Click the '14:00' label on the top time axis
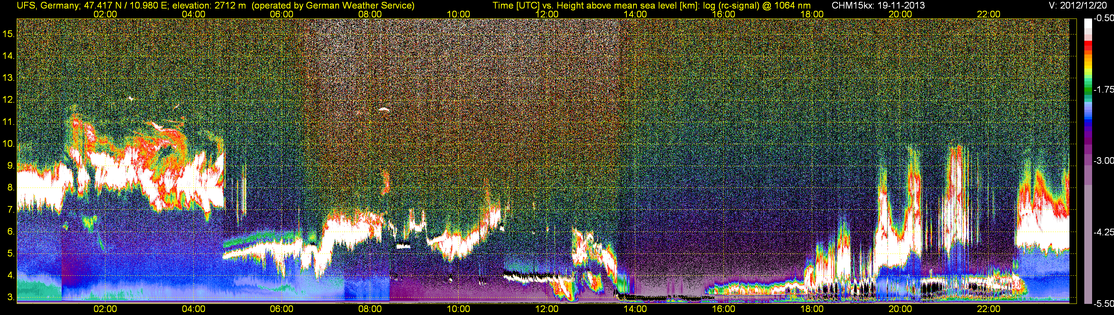Viewport: 1114px width, 315px height. pyautogui.click(x=635, y=14)
